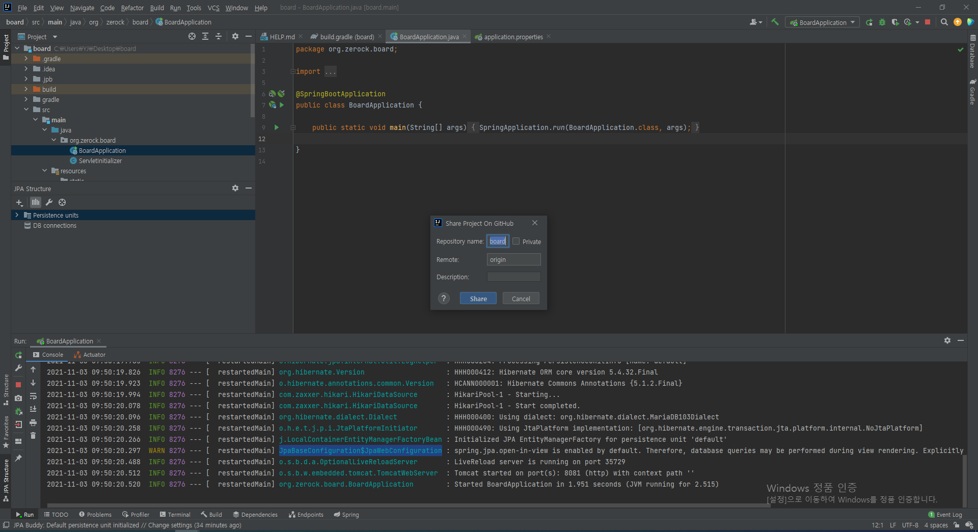
Task: Open the Terminal tool window
Action: [175, 515]
